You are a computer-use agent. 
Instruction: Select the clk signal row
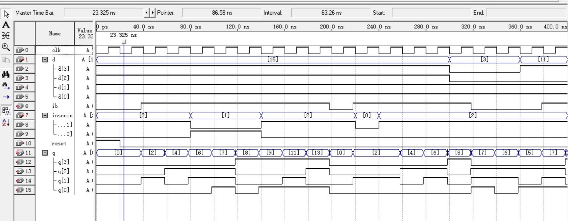(x=56, y=50)
